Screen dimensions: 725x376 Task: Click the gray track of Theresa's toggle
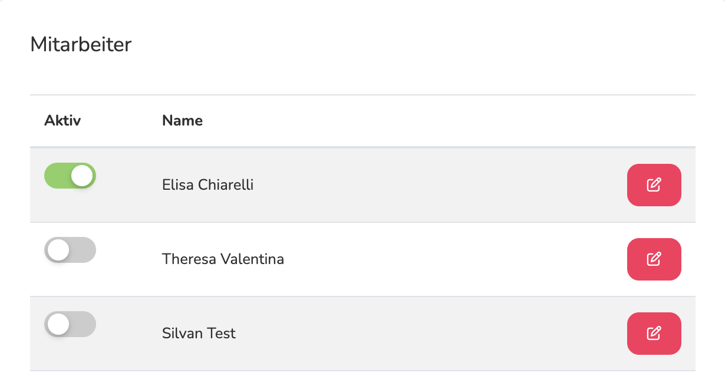point(83,250)
